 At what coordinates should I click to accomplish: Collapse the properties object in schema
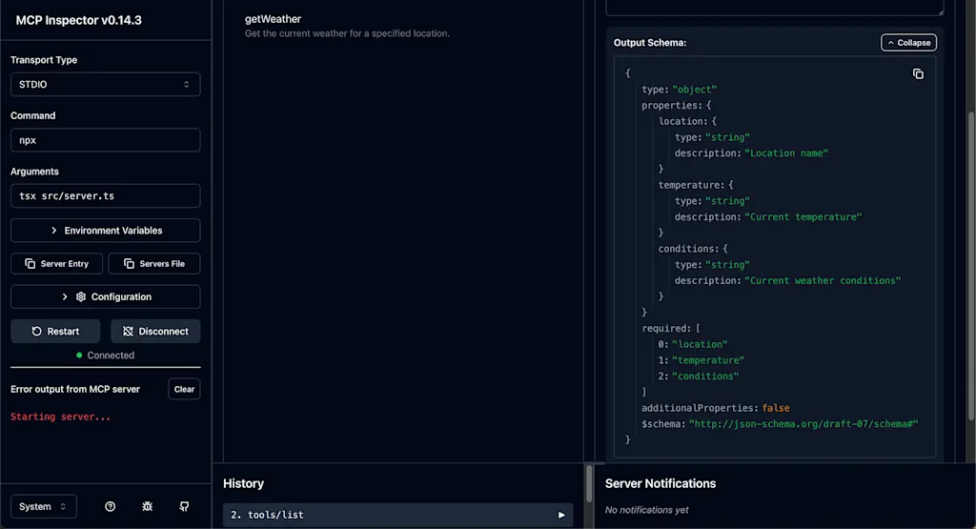[x=676, y=106]
